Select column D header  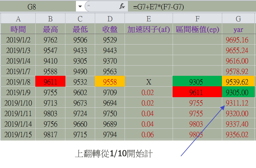(110, 19)
